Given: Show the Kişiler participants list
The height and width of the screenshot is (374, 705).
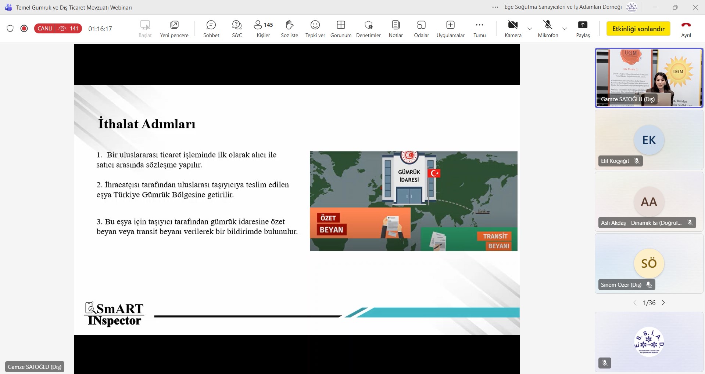Looking at the screenshot, I should coord(263,29).
